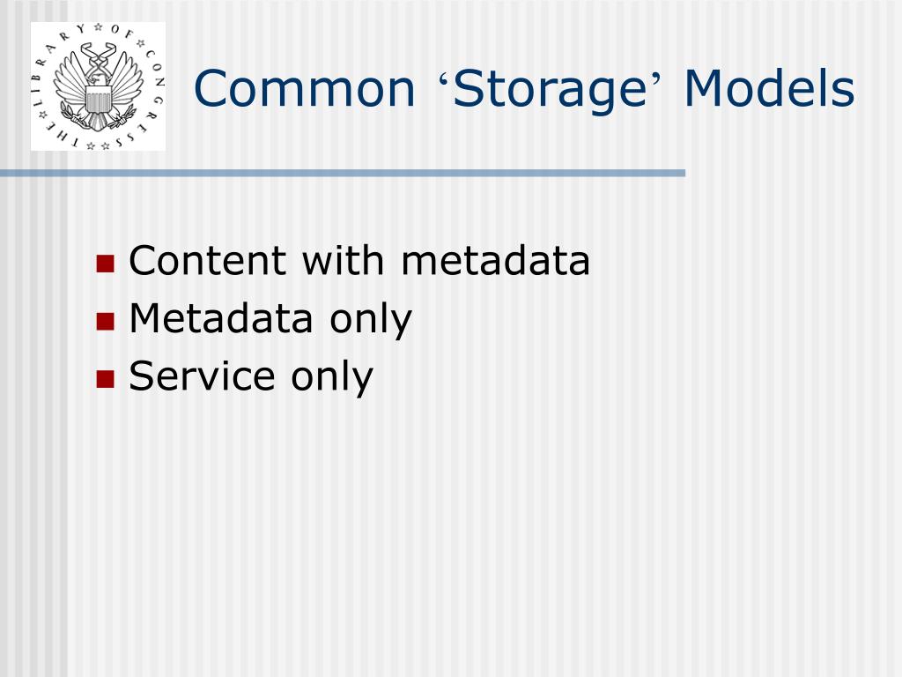
Task: Click the Library of Congress seal logo
Action: tap(98, 86)
